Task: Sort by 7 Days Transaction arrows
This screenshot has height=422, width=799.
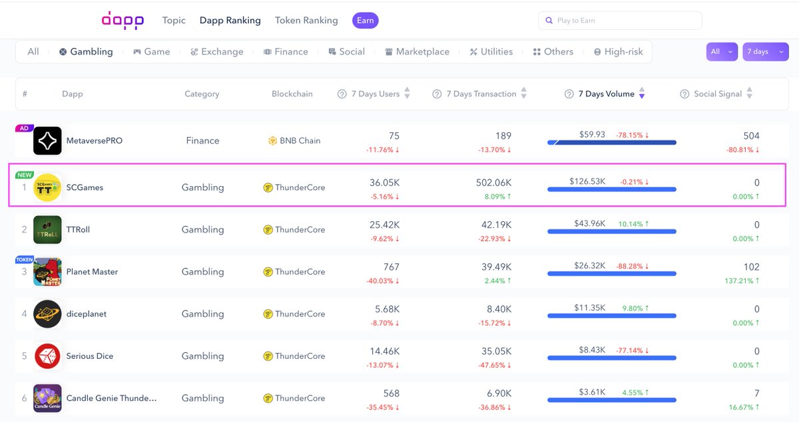Action: coord(524,94)
